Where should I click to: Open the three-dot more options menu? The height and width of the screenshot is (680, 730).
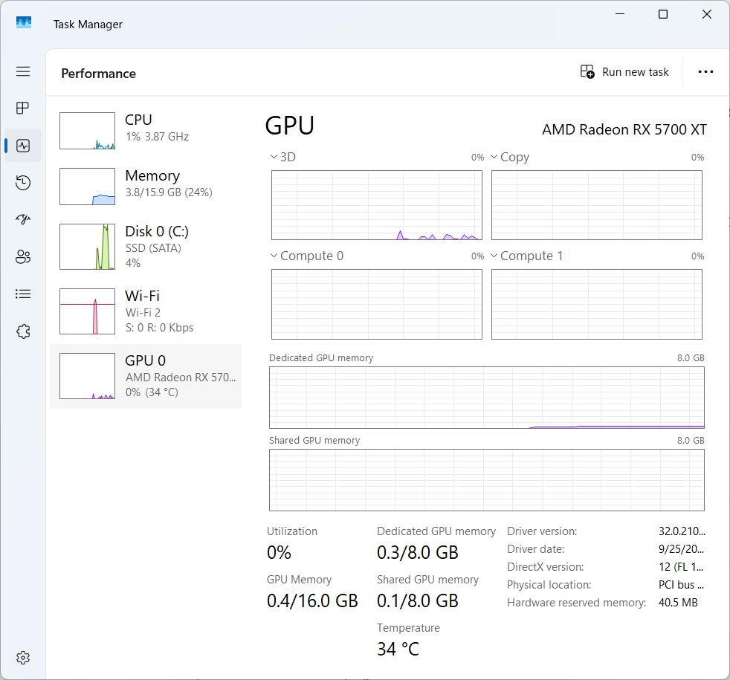[705, 72]
